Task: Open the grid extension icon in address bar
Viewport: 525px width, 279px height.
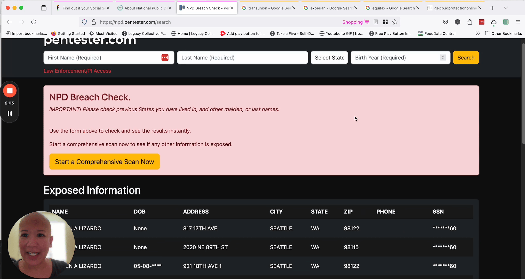Action: (385, 22)
